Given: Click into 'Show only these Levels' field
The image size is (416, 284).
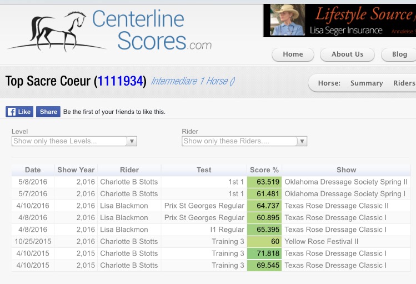Looking at the screenshot, I should (69, 141).
